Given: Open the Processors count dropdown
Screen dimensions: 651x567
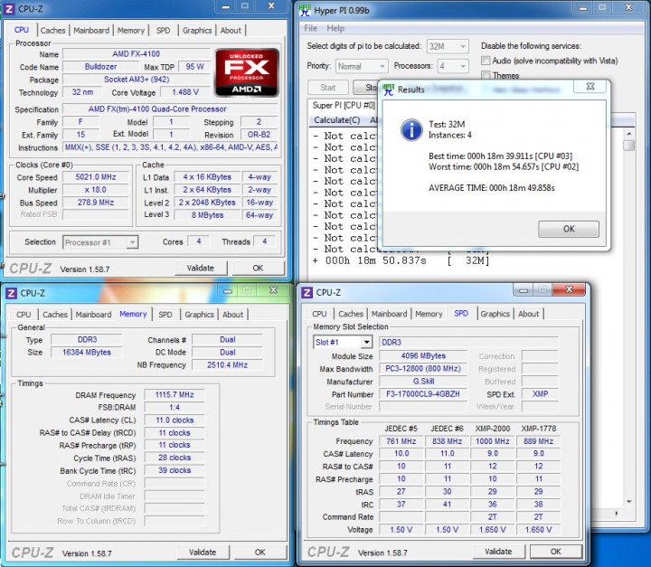Looking at the screenshot, I should point(453,66).
